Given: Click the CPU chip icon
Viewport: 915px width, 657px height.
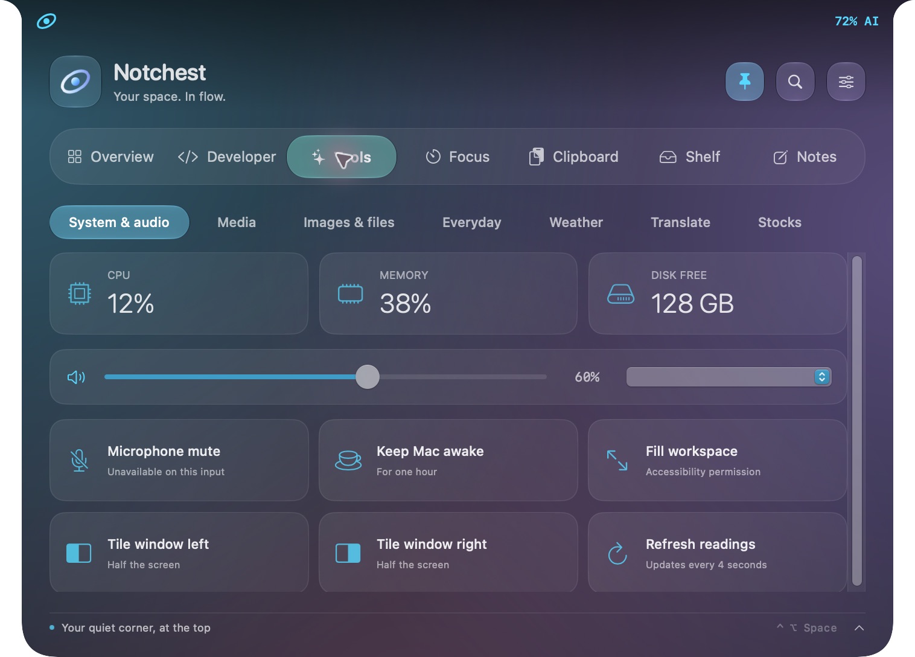Looking at the screenshot, I should 80,293.
